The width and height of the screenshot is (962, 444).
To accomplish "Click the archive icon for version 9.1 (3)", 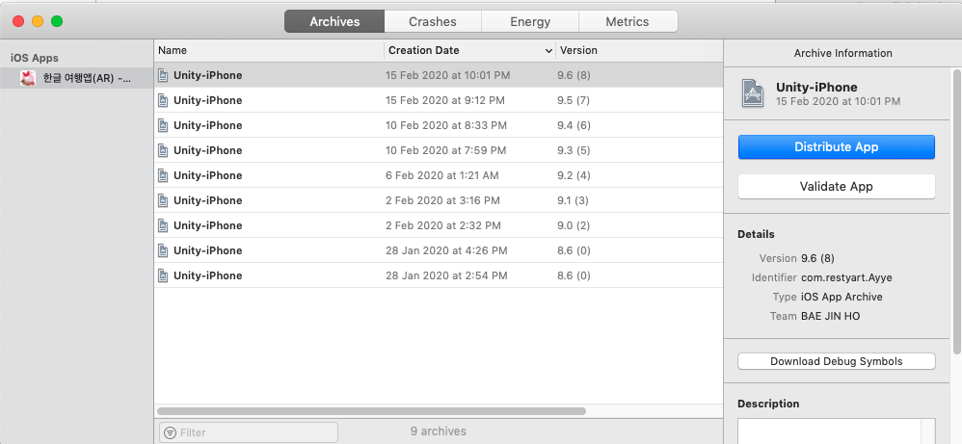I will (163, 200).
